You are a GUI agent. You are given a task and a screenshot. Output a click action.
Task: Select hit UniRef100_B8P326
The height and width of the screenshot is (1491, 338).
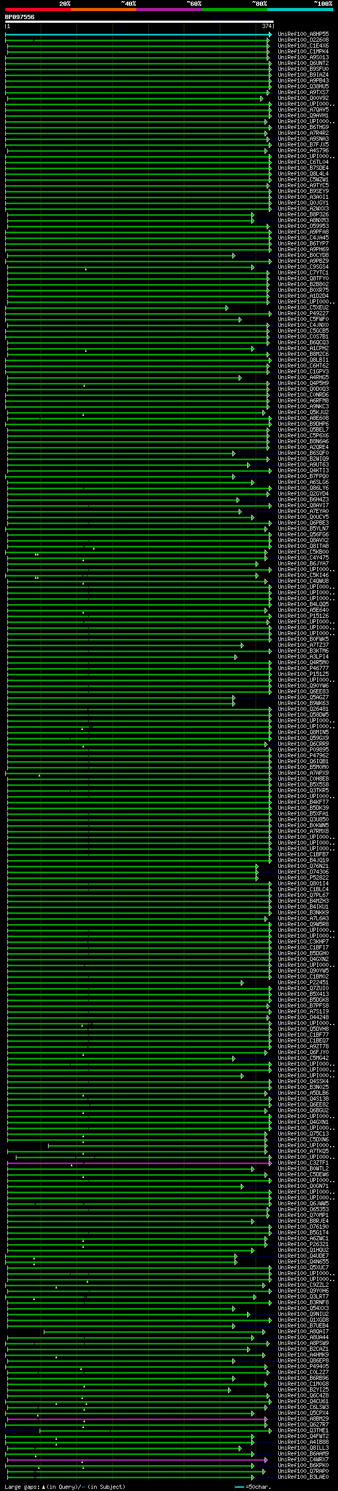tap(303, 214)
